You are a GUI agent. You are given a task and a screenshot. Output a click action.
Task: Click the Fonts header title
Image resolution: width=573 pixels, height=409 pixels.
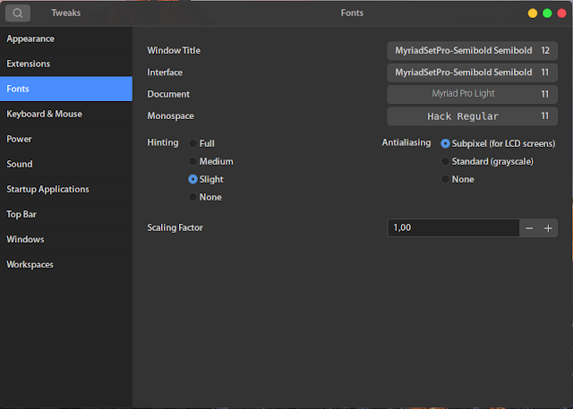(352, 13)
